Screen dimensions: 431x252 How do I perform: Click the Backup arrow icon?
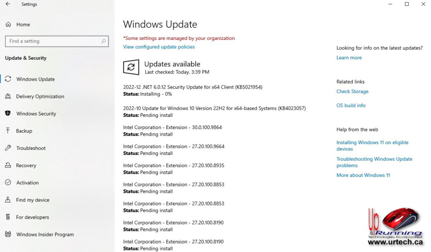8,131
